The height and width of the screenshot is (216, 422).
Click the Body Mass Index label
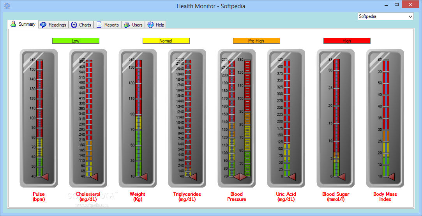tap(385, 197)
